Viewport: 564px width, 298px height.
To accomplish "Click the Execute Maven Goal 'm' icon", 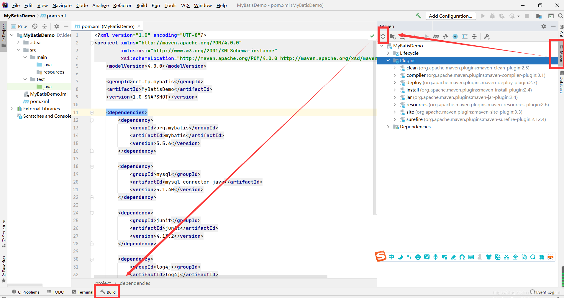I will pos(436,36).
